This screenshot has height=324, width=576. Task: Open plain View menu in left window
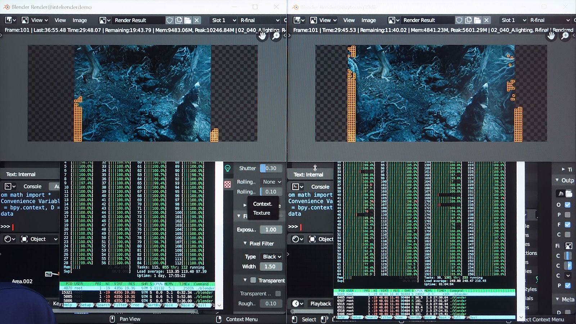click(60, 20)
